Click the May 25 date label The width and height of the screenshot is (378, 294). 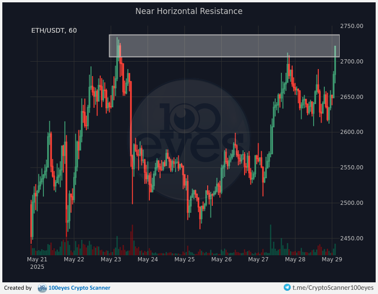[x=185, y=259]
